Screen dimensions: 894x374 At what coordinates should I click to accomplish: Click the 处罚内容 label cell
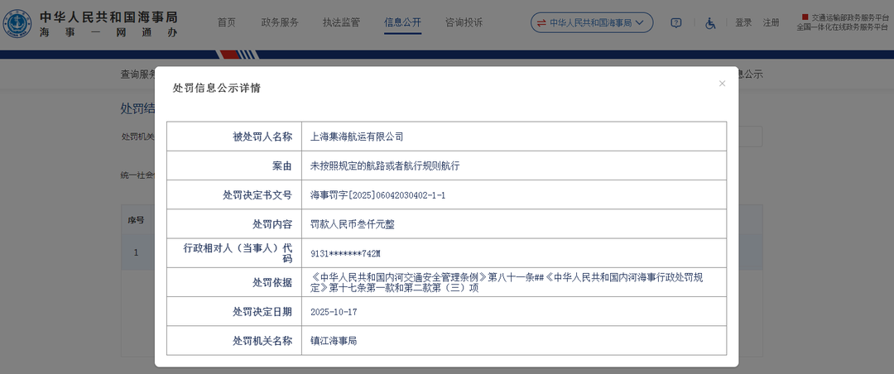pos(234,224)
